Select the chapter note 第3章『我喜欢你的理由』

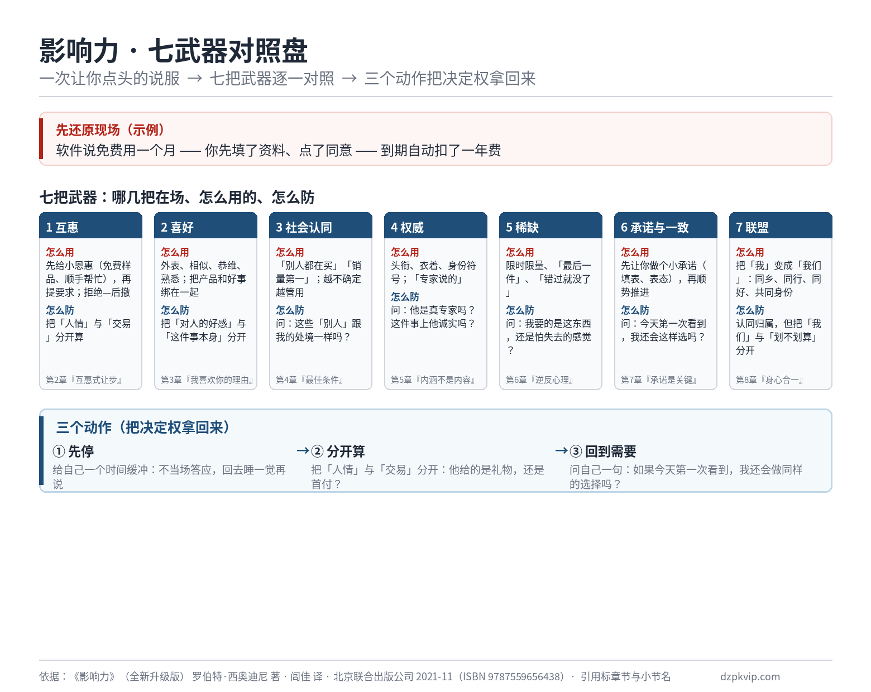(x=208, y=380)
